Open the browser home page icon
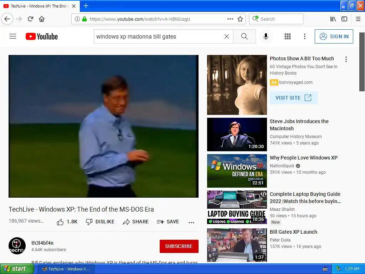 coord(42,19)
